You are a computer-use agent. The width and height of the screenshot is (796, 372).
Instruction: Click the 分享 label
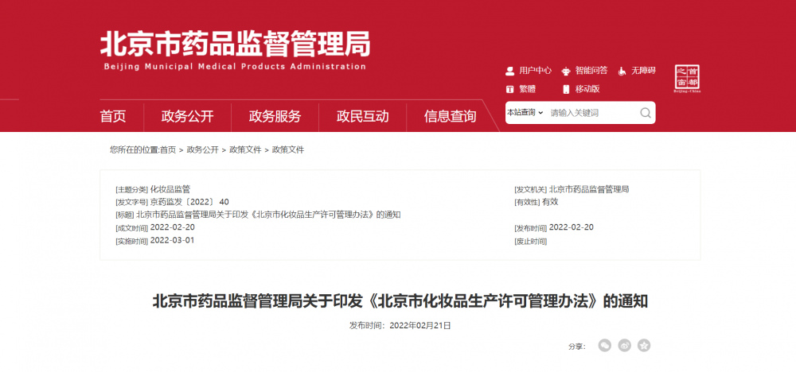pos(577,347)
